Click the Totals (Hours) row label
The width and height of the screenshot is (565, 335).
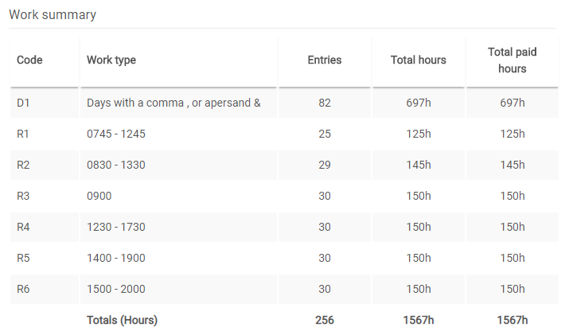click(x=122, y=320)
